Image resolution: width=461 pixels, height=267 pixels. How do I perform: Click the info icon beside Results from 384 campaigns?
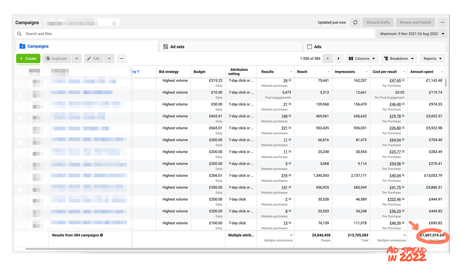(101, 235)
